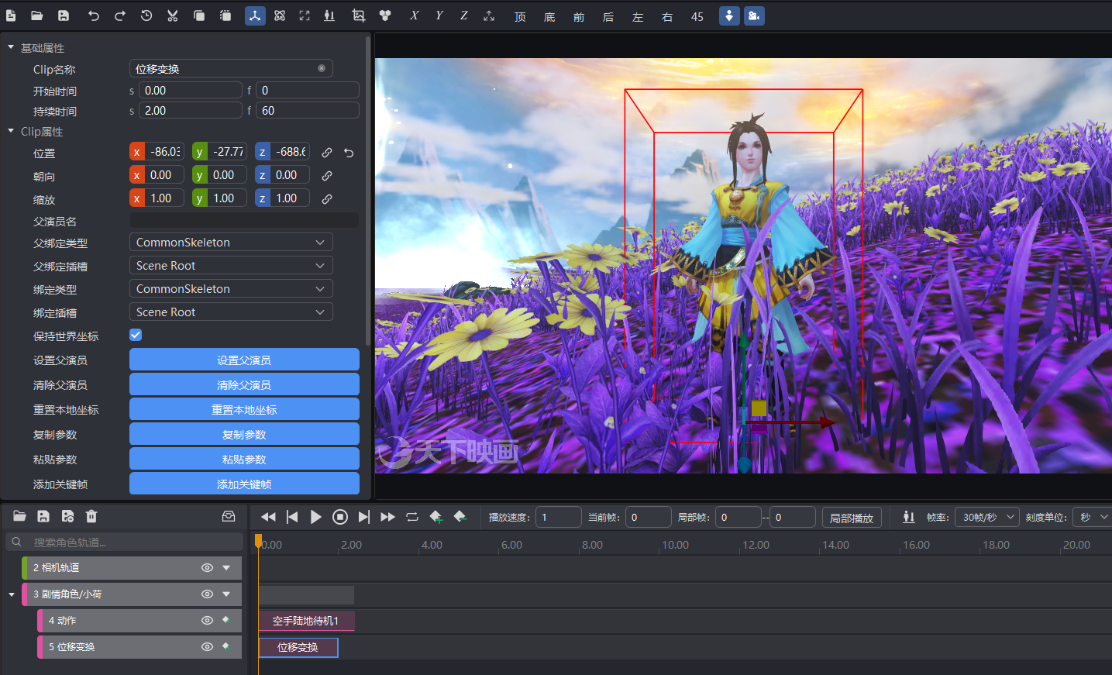
Task: Switch to back view (后)
Action: click(x=608, y=16)
